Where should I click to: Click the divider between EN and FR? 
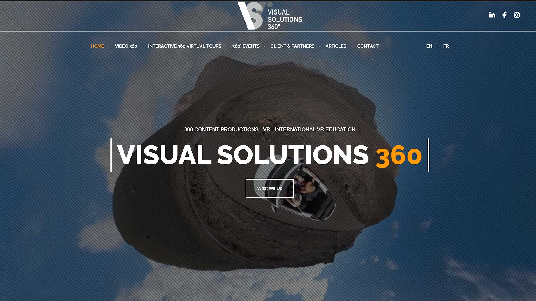point(437,46)
